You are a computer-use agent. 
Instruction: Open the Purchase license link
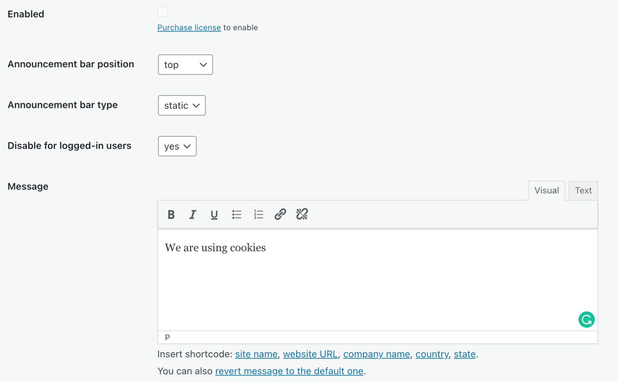point(189,27)
